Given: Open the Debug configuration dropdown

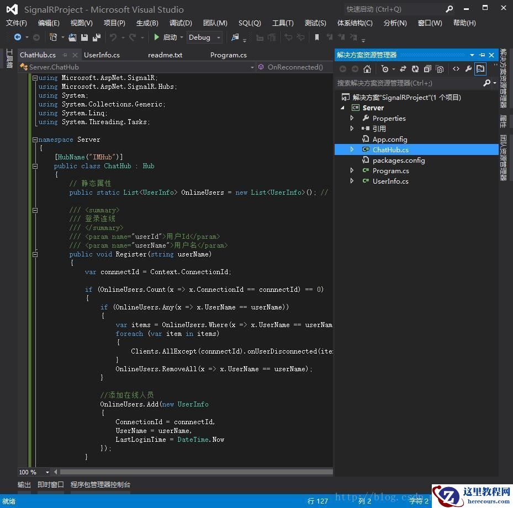Looking at the screenshot, I should 204,38.
